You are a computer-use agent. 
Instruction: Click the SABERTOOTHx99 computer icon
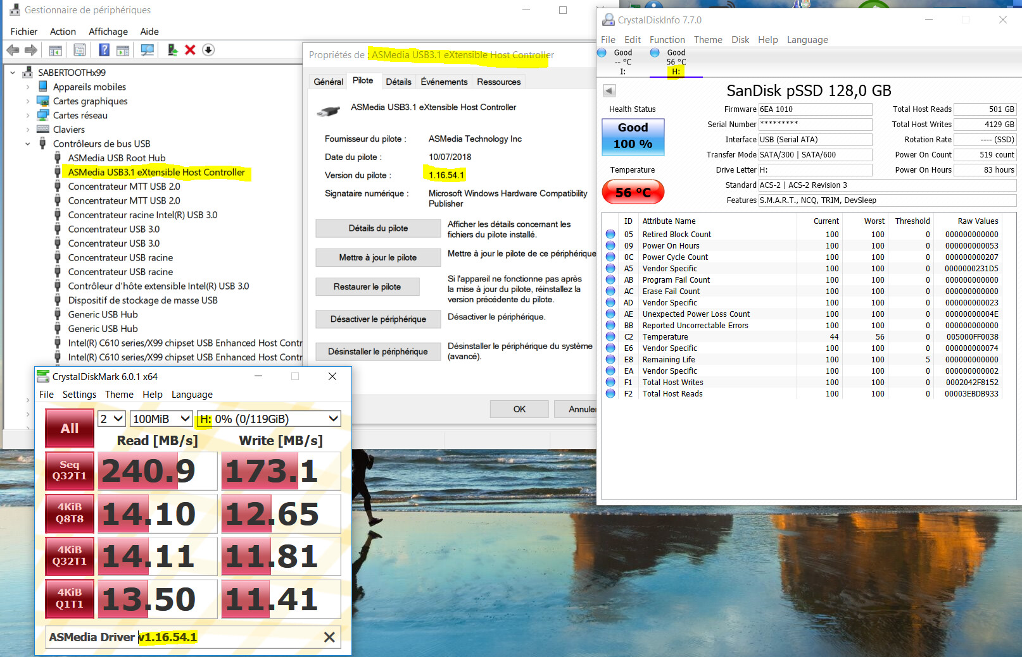click(28, 72)
